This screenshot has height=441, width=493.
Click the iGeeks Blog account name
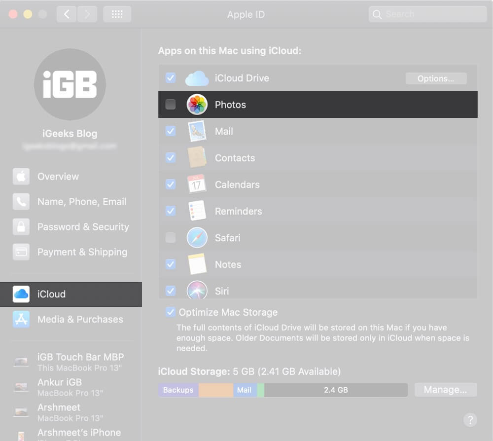[70, 134]
